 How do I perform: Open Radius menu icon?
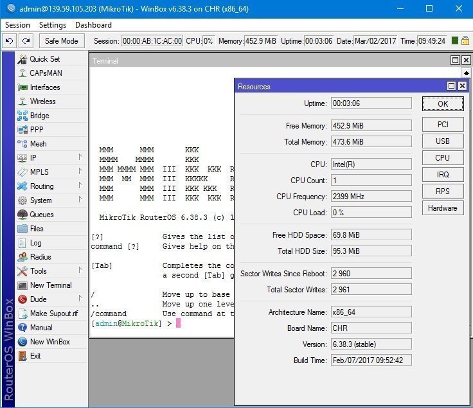point(22,257)
